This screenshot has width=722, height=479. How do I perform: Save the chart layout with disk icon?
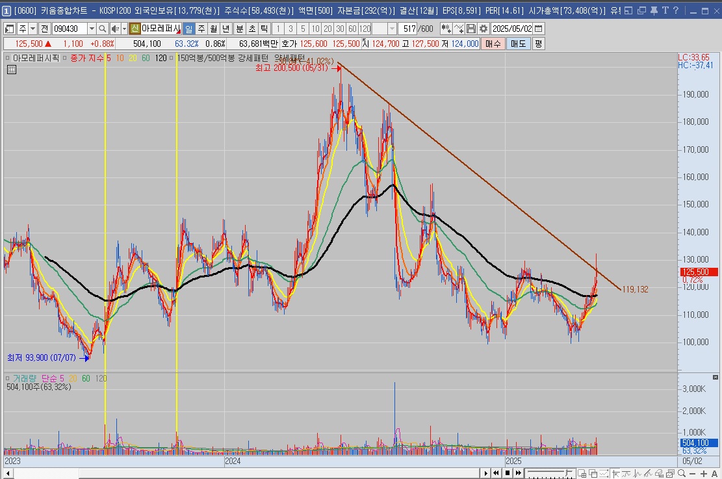click(471, 29)
